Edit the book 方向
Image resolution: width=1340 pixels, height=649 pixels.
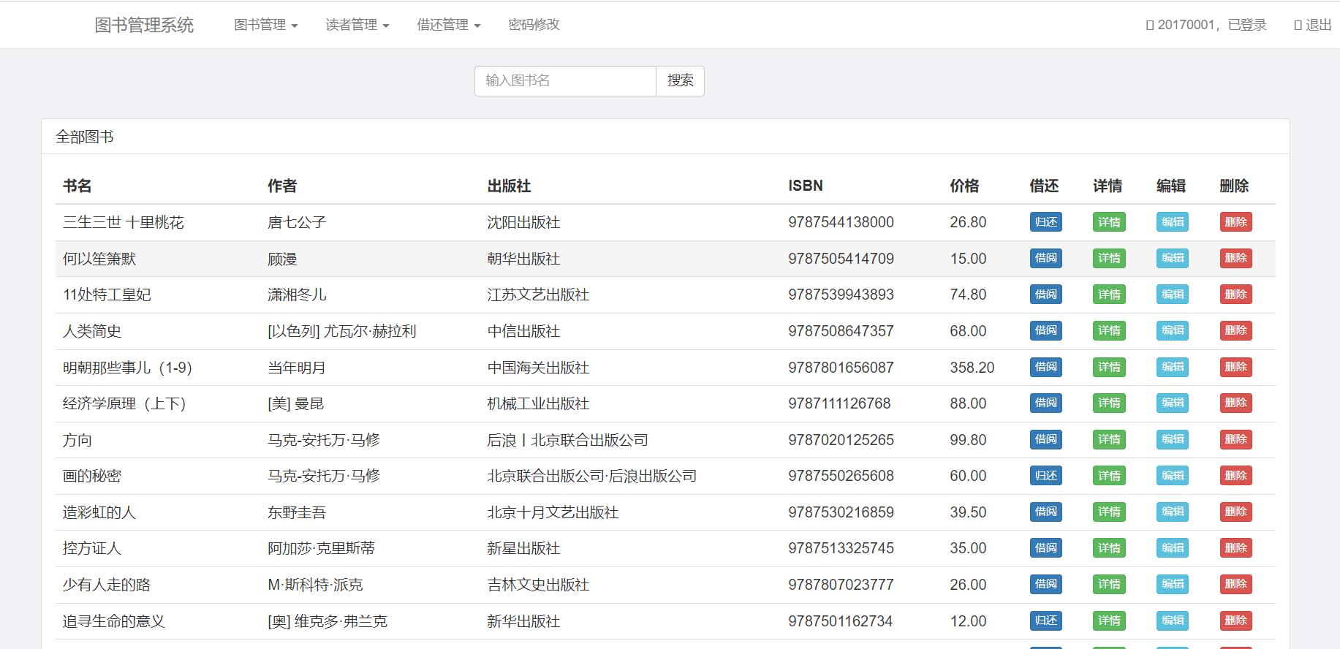pos(1173,439)
